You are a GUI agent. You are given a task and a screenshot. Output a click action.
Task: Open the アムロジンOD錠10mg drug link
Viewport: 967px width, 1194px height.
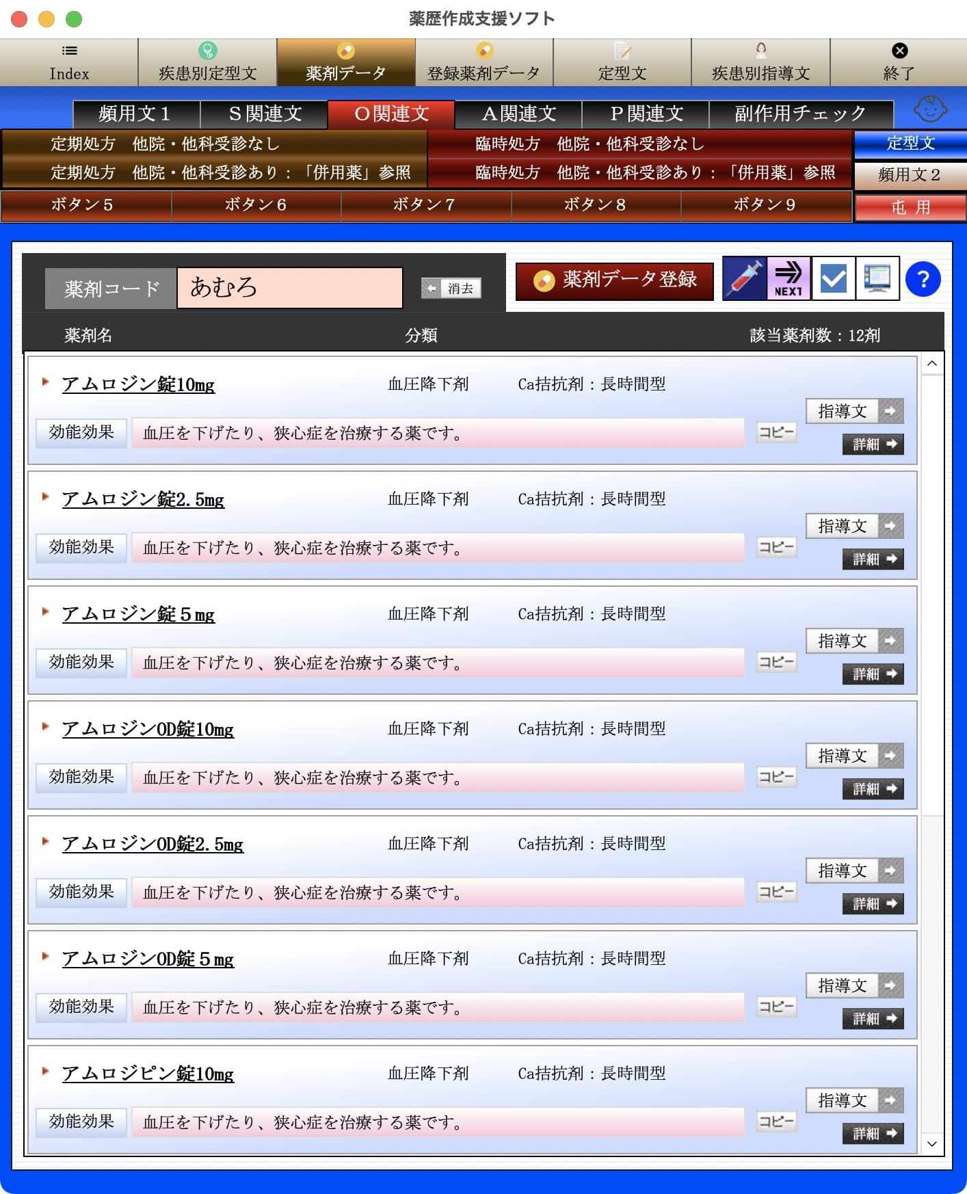pos(148,729)
